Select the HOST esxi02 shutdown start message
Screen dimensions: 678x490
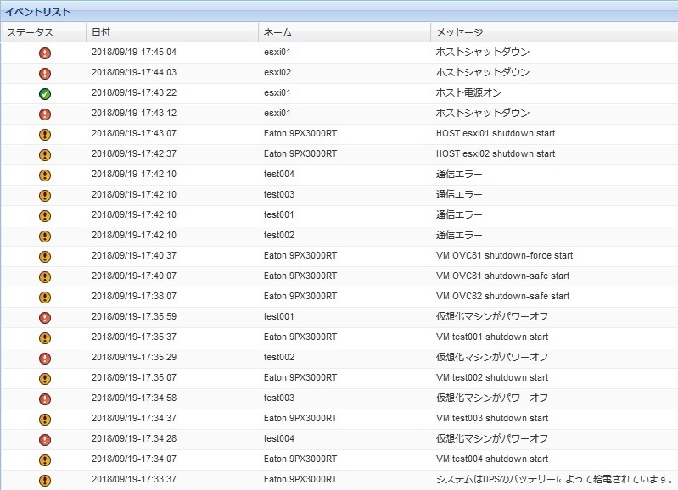[495, 154]
